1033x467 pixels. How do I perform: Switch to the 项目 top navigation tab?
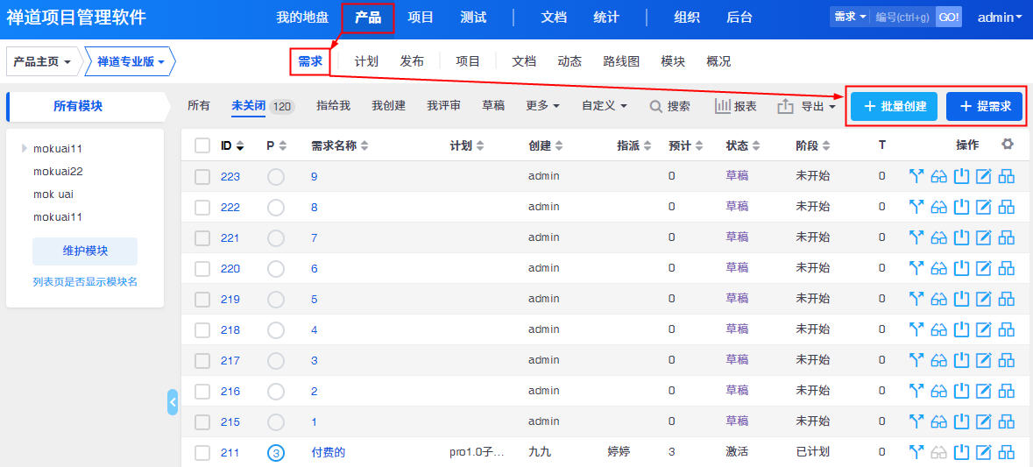[x=421, y=18]
